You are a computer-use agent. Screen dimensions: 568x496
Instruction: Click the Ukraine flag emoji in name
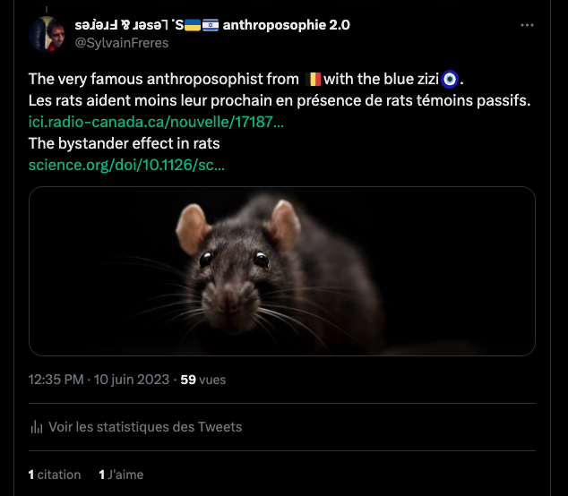(x=192, y=25)
